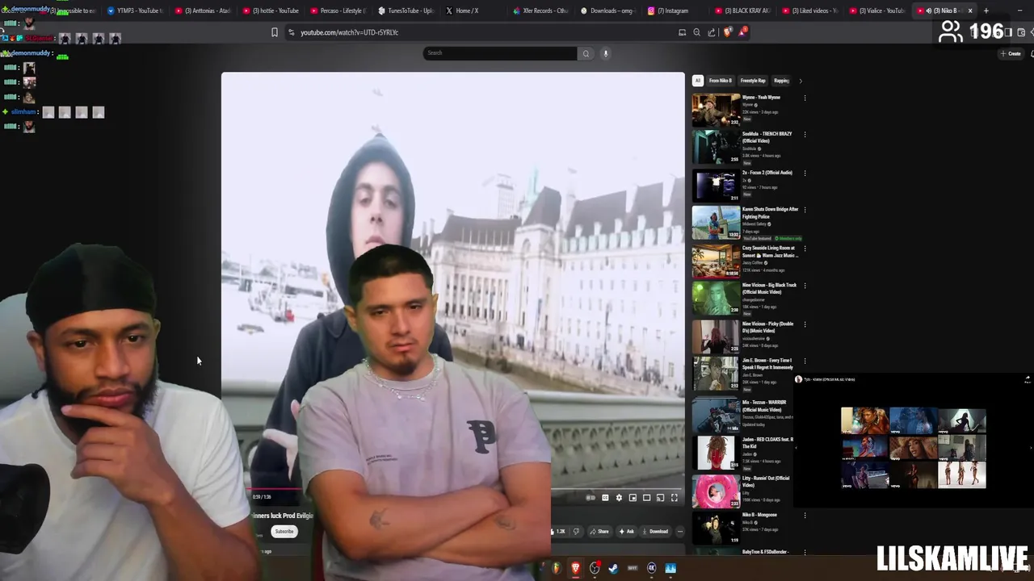Viewport: 1034px width, 581px height.
Task: Open FL Studio from the taskbar
Action: (556, 568)
